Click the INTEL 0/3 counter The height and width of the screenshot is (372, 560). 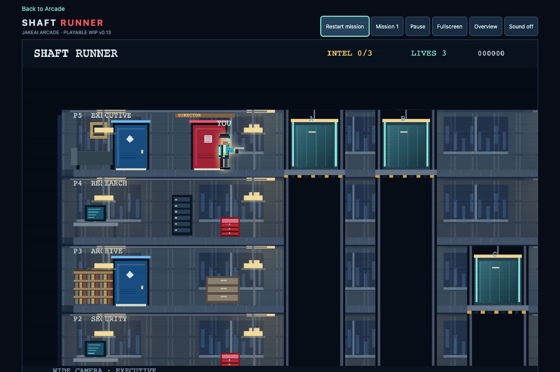coord(350,53)
